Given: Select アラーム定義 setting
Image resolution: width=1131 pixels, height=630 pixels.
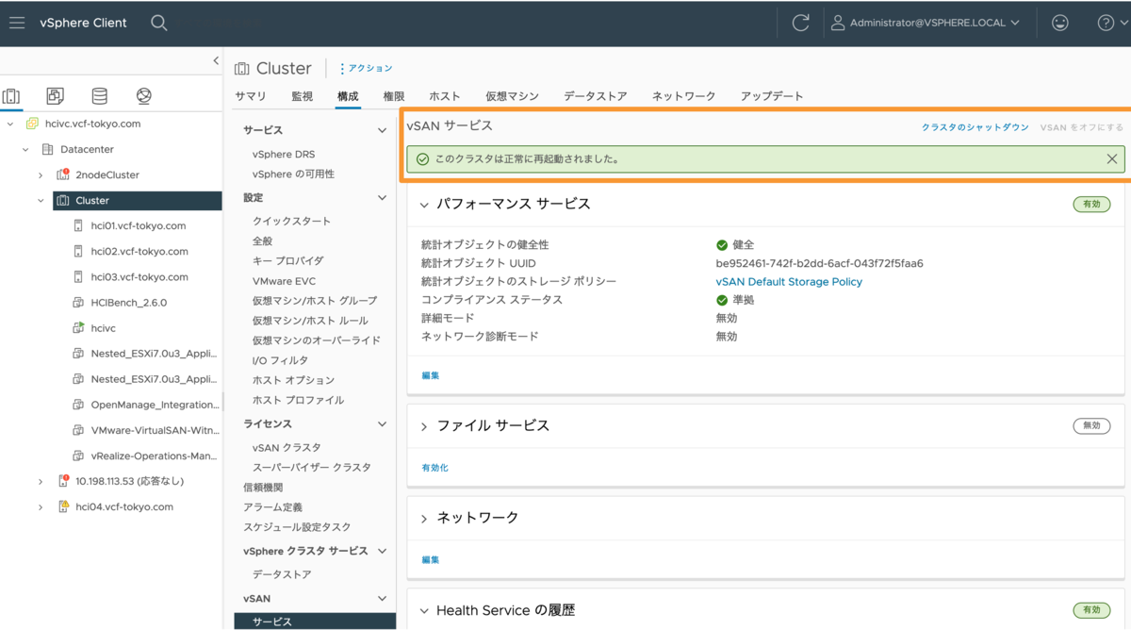Looking at the screenshot, I should tap(273, 507).
